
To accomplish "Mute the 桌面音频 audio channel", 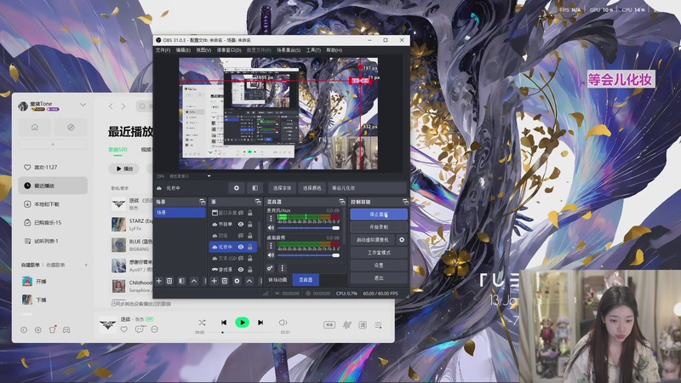I will pos(271,255).
